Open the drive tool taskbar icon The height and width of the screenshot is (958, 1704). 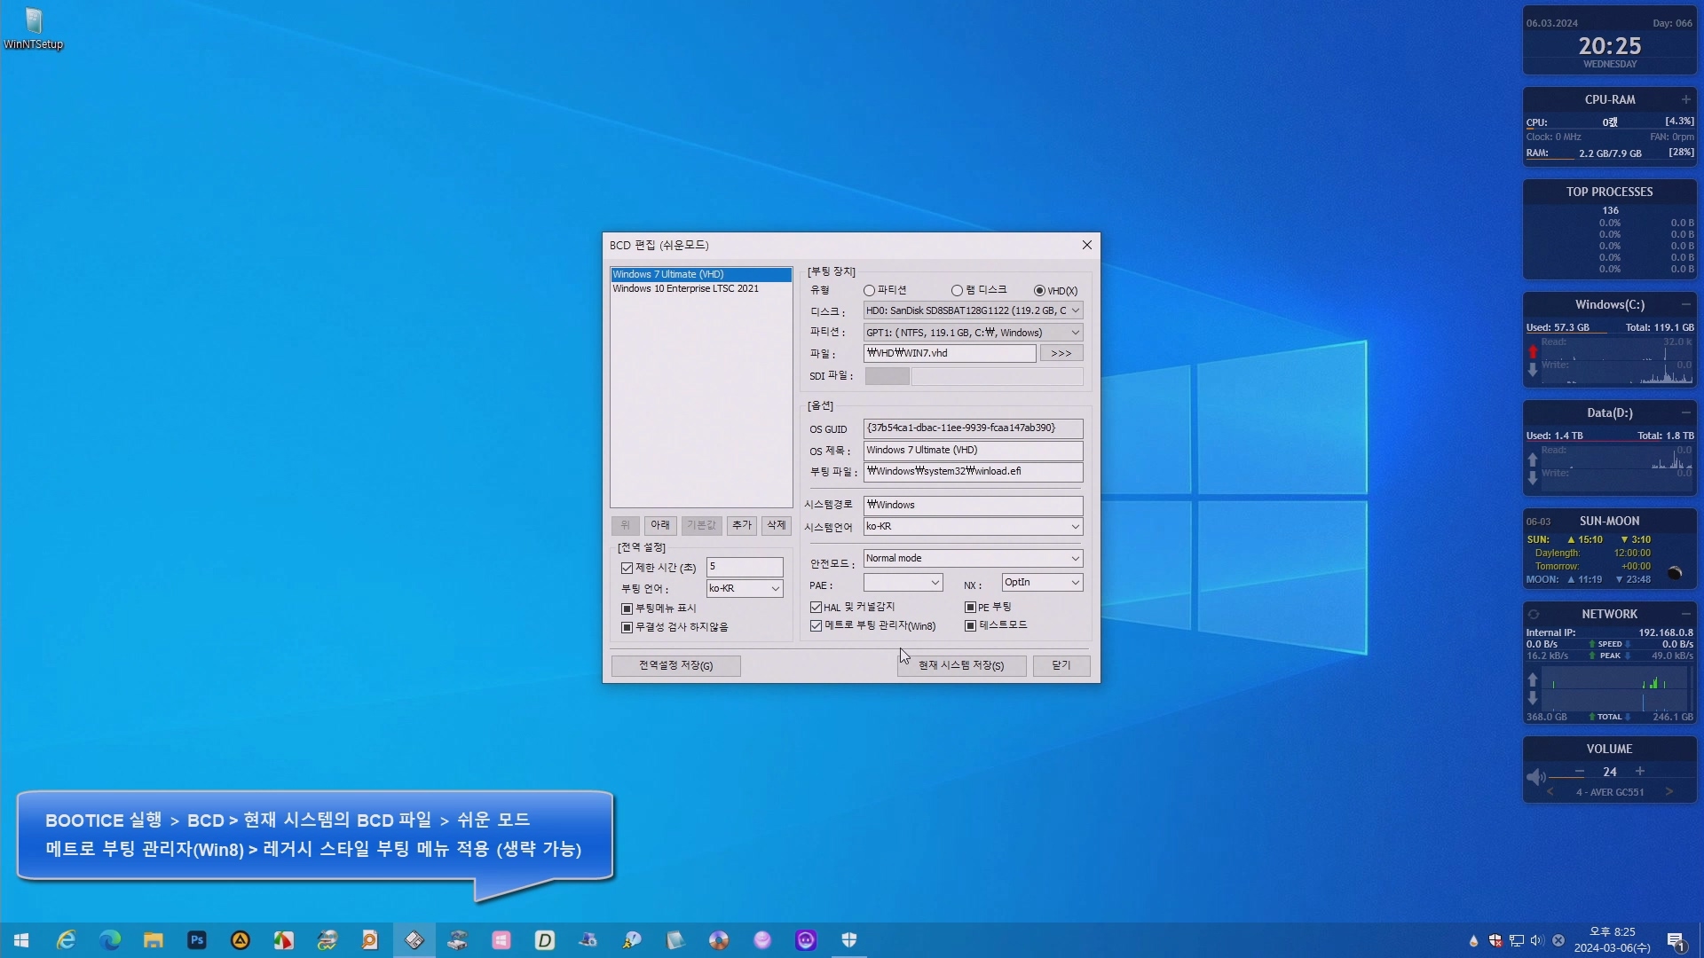pyautogui.click(x=457, y=940)
